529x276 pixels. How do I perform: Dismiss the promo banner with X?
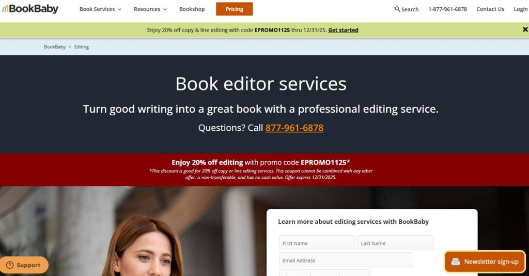pyautogui.click(x=525, y=29)
